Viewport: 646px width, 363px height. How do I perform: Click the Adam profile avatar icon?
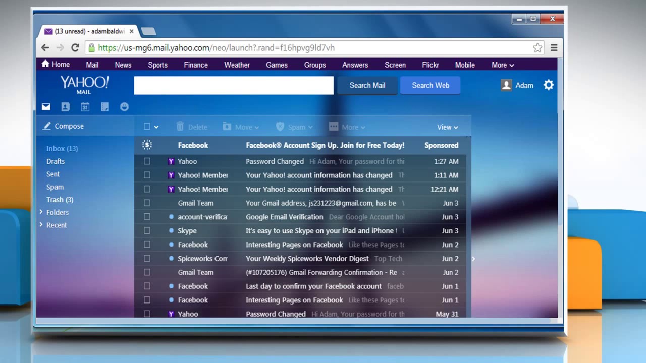pyautogui.click(x=506, y=85)
